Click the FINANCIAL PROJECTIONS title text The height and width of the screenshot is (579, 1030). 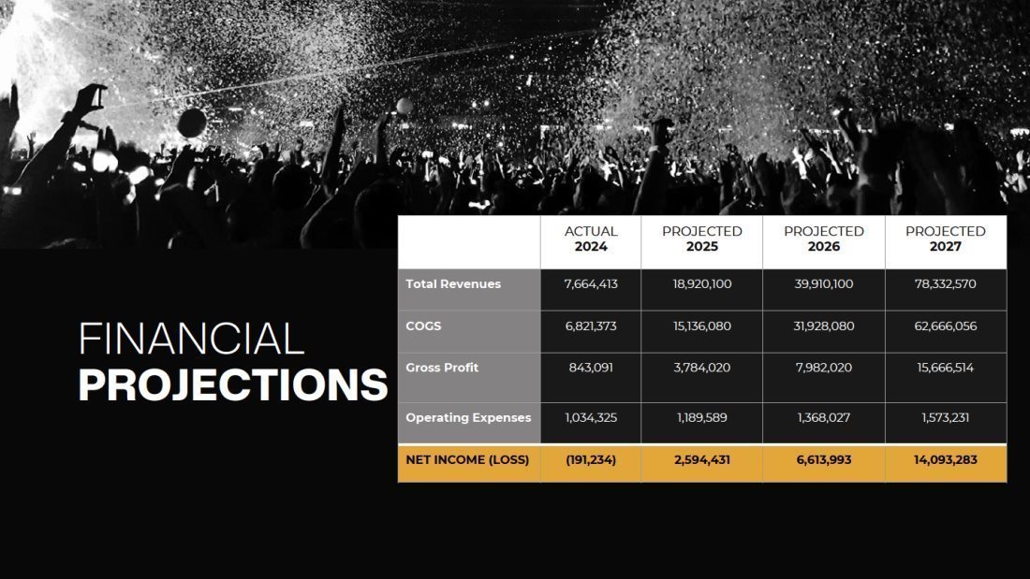[232, 361]
